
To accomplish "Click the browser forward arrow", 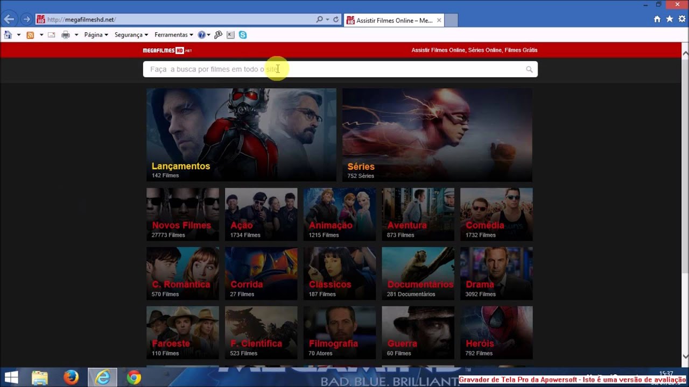I will pyautogui.click(x=26, y=19).
